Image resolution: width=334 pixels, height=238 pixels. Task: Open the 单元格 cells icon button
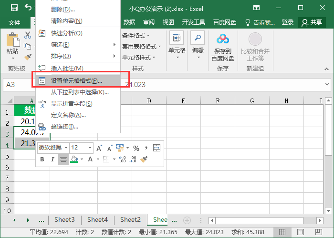tap(177, 38)
